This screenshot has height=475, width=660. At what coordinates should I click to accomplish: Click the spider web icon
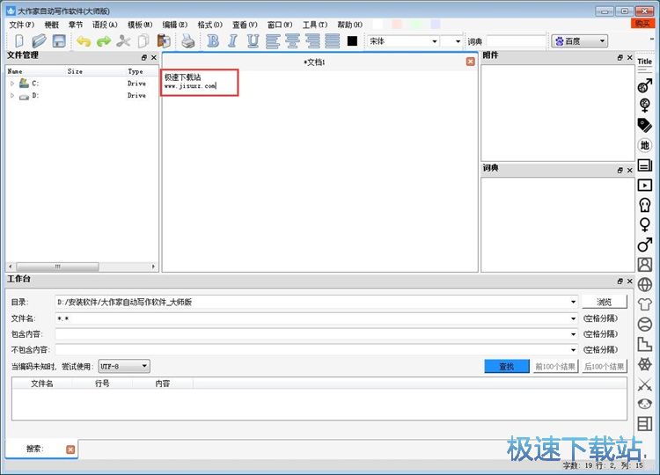pyautogui.click(x=644, y=364)
